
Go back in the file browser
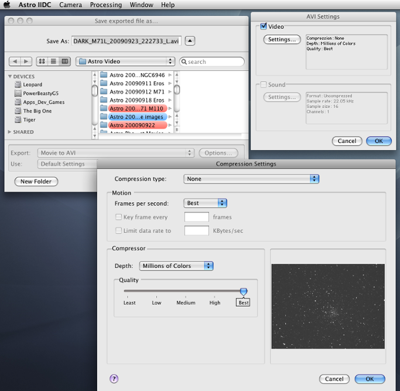[x=15, y=62]
